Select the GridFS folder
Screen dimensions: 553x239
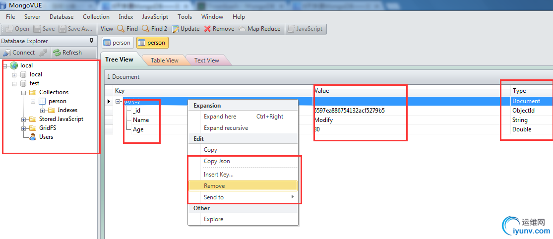click(x=48, y=128)
